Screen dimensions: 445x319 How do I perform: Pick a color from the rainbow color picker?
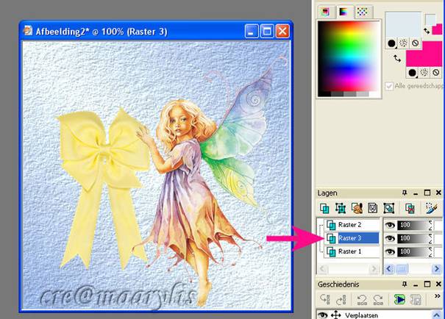[349, 56]
